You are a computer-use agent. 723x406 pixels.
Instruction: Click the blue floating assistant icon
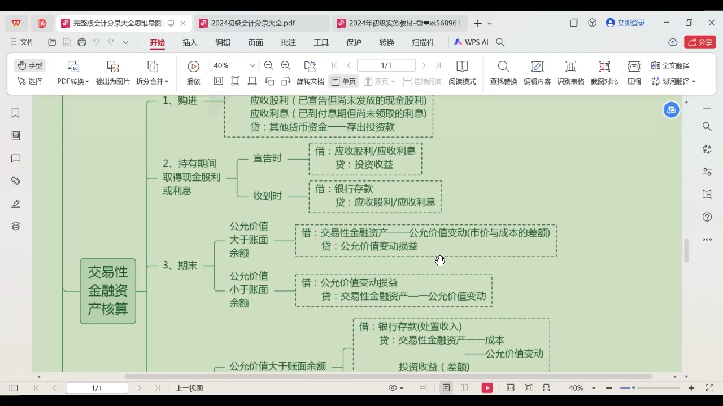pos(671,110)
